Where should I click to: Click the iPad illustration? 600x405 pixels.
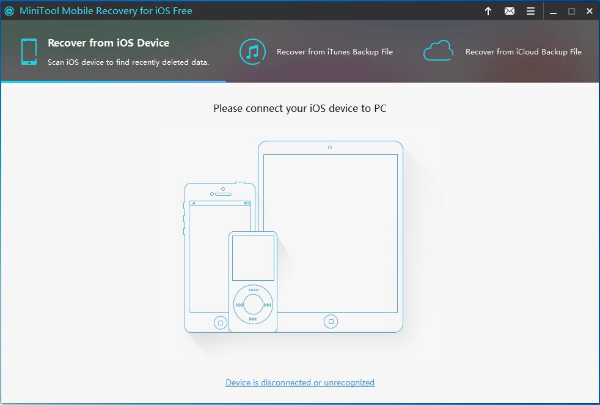pos(331,236)
